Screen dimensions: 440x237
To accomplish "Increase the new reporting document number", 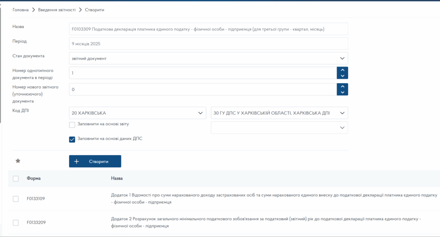I will (342, 86).
